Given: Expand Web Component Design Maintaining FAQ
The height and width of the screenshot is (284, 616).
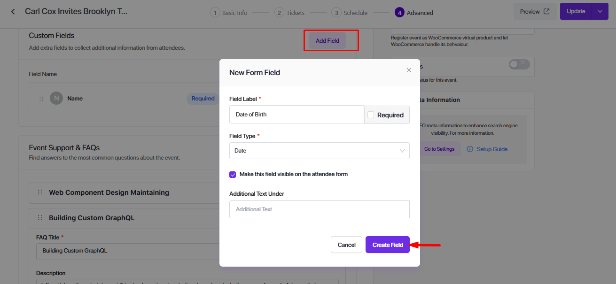Looking at the screenshot, I should pyautogui.click(x=109, y=192).
